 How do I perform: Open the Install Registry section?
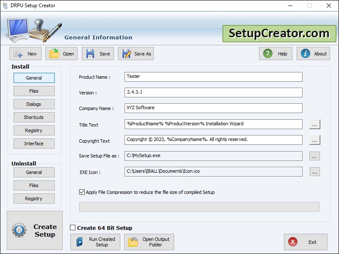(34, 130)
